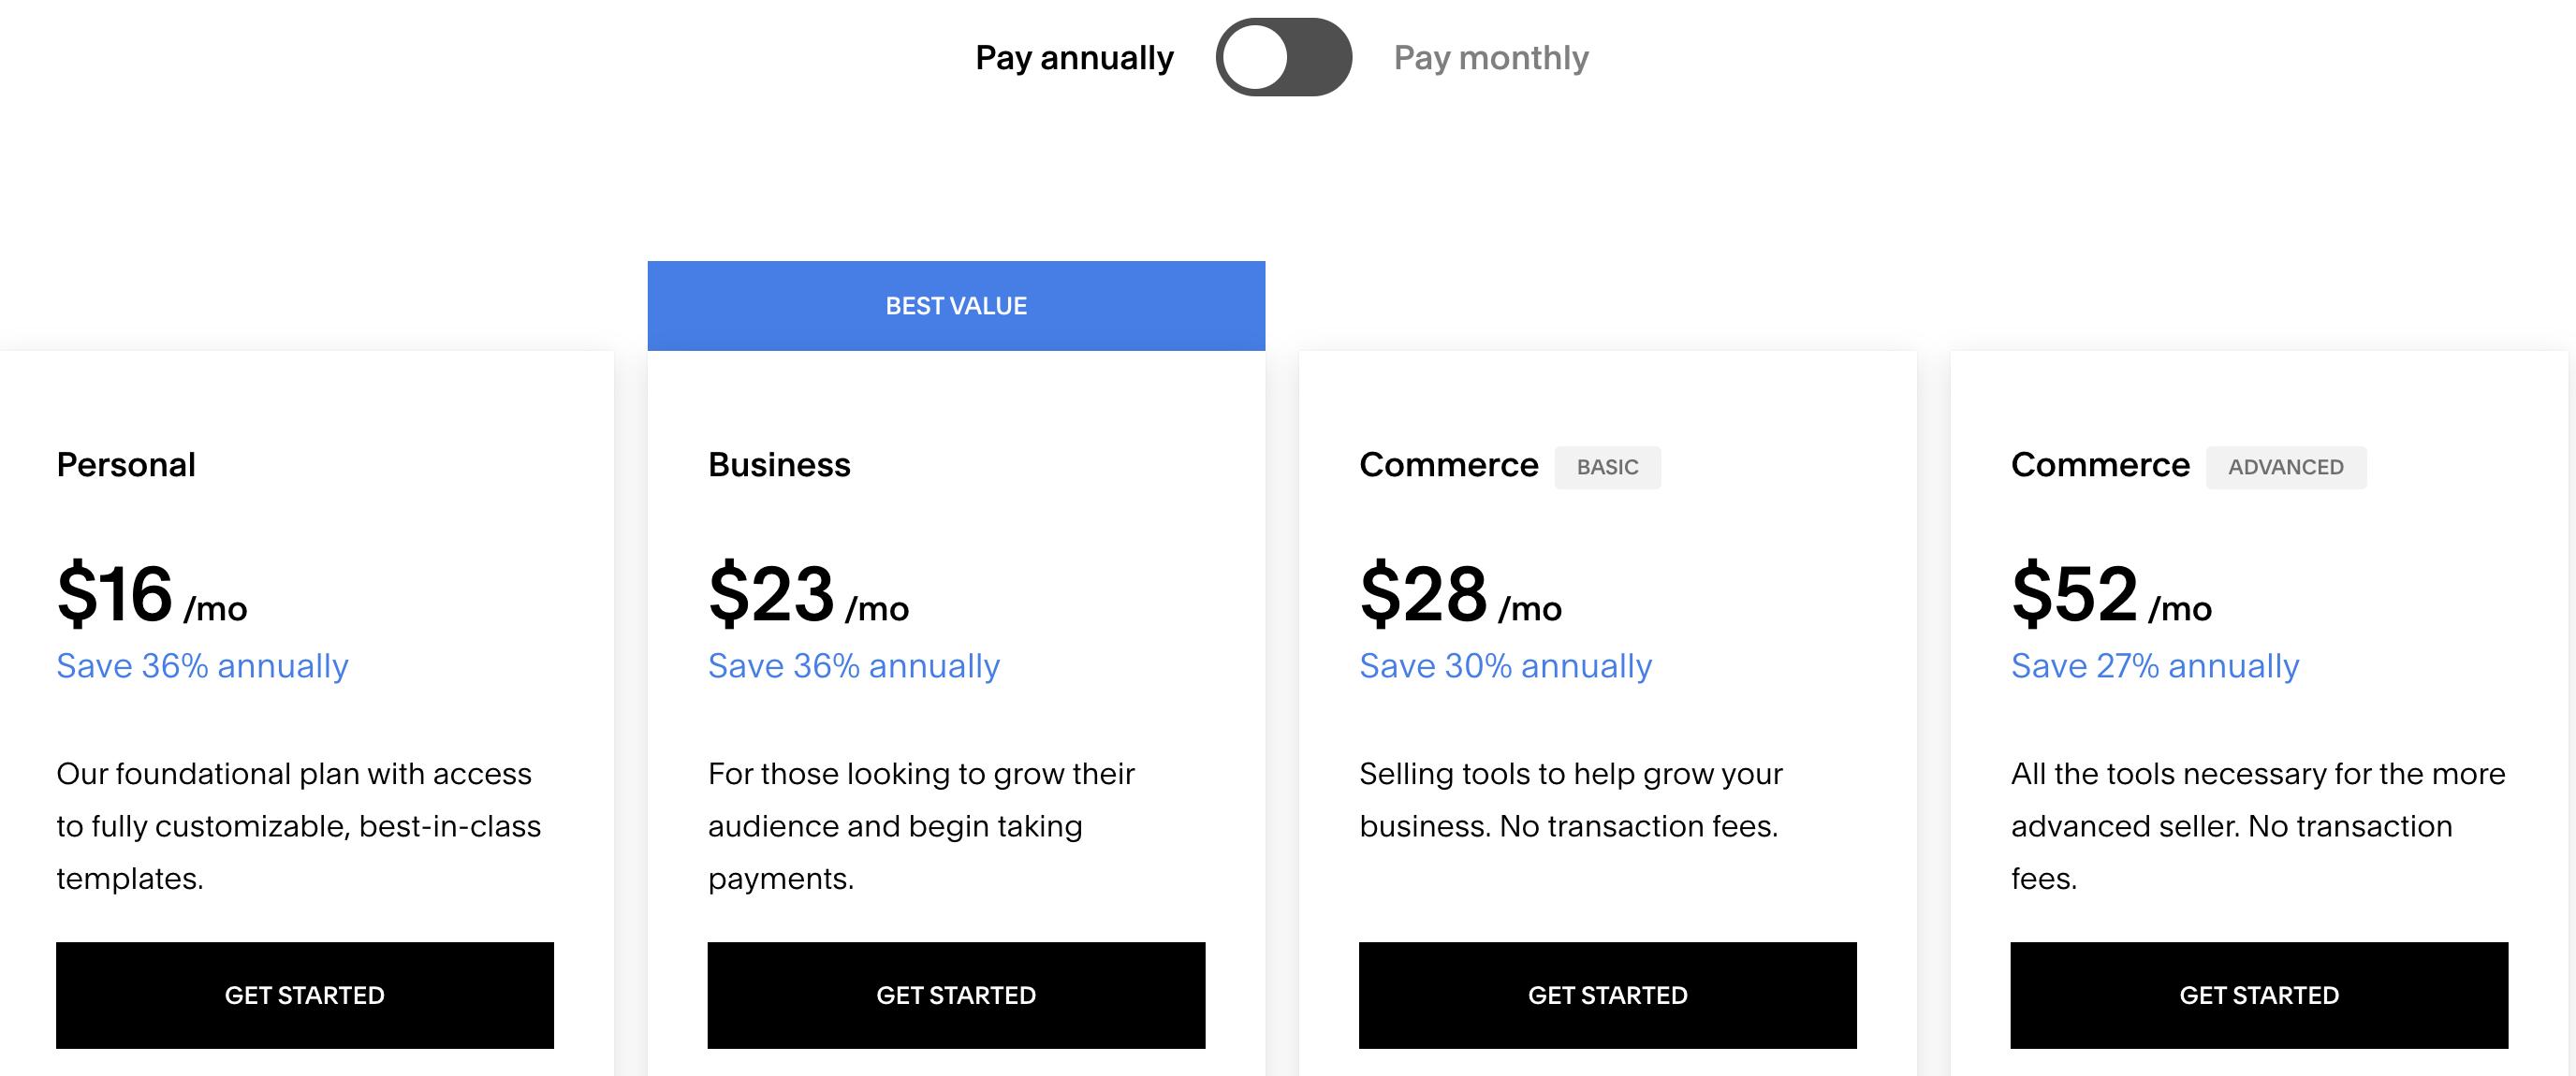Click the Basic badge next to Commerce
This screenshot has width=2576, height=1076.
1607,467
